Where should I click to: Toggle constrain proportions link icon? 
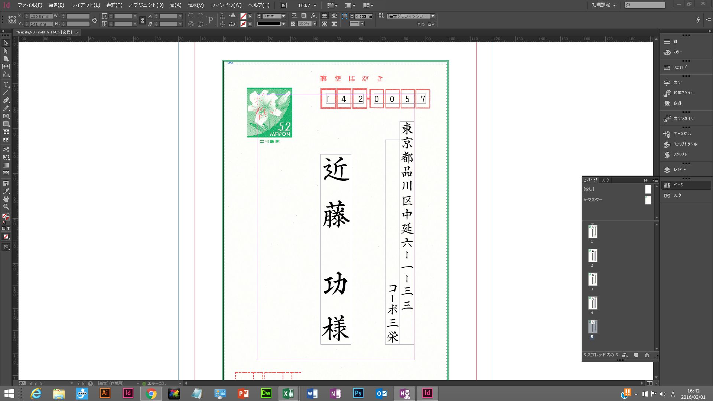point(142,20)
